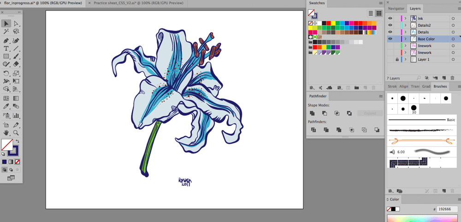Click the Expand button in Pathfinder
This screenshot has width=461, height=222.
pos(370,113)
